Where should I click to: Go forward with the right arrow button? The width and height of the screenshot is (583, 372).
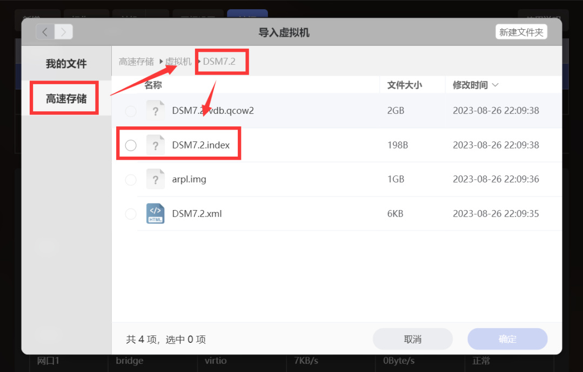(64, 32)
